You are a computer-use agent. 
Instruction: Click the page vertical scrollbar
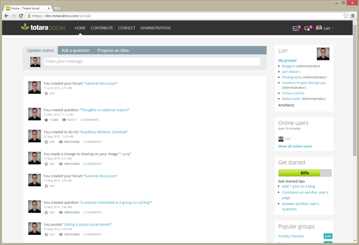[x=355, y=90]
